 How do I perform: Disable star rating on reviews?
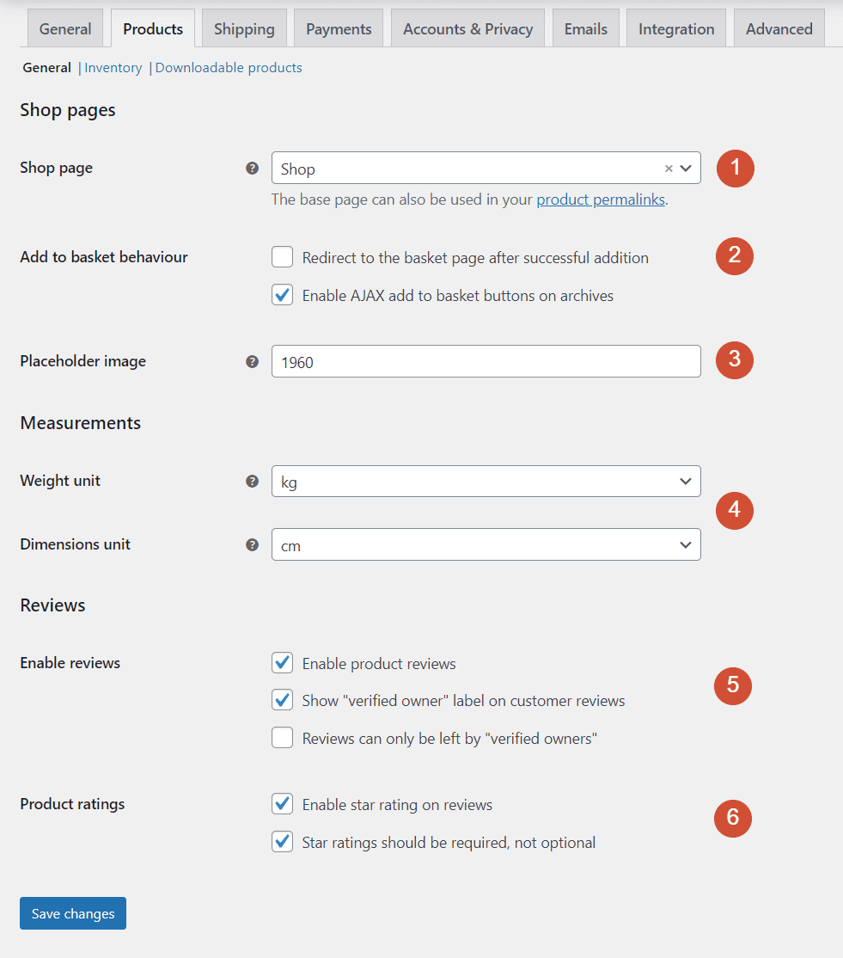pos(282,804)
